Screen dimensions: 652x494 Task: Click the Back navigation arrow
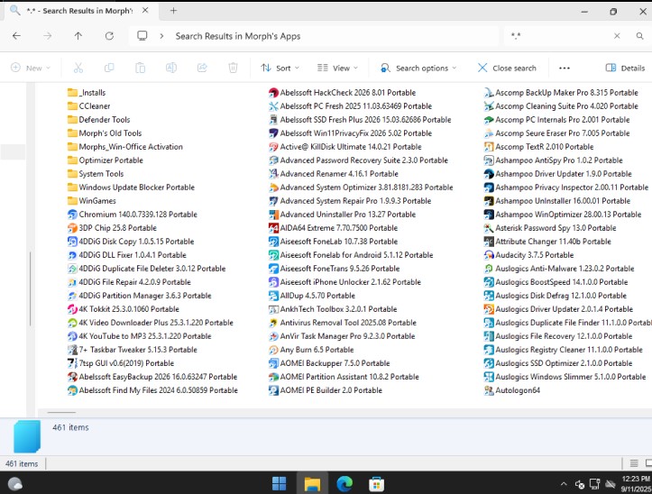pos(16,36)
